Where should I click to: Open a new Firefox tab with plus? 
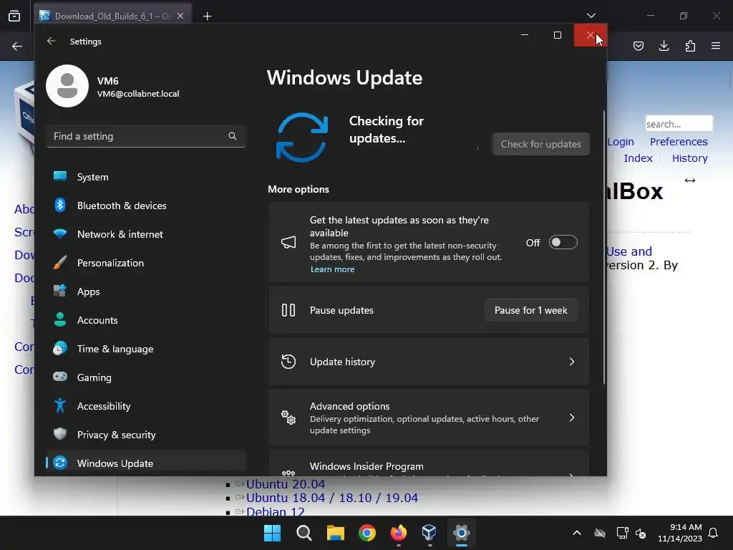(207, 16)
